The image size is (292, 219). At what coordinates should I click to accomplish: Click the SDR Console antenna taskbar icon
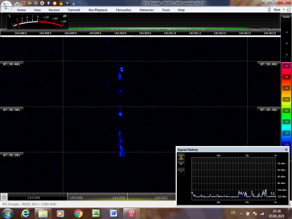131,213
